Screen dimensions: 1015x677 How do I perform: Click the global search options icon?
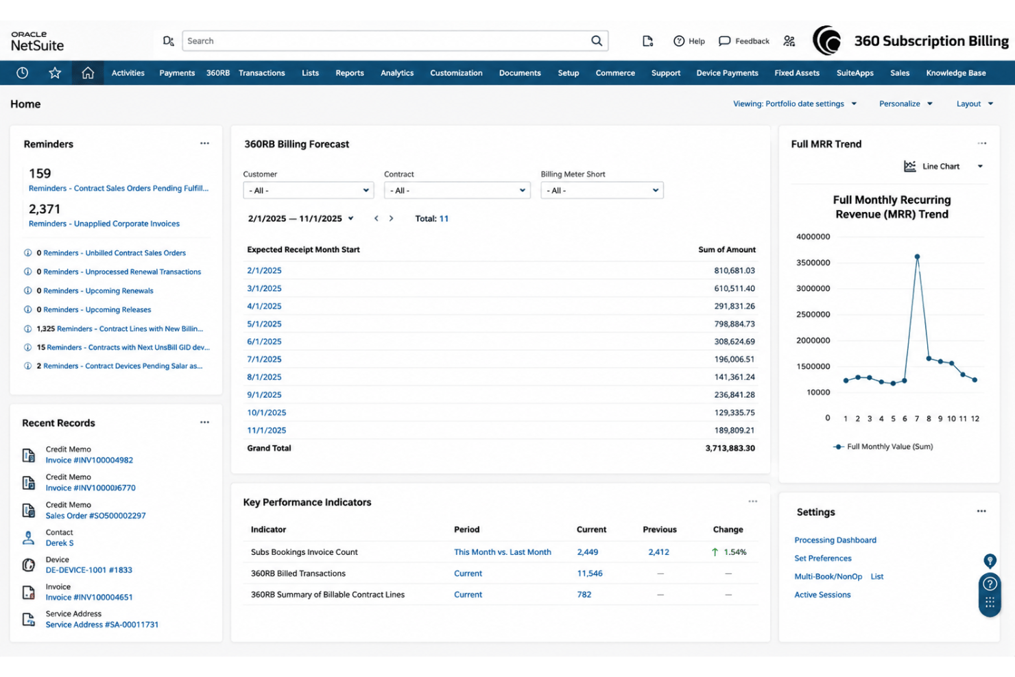(168, 41)
